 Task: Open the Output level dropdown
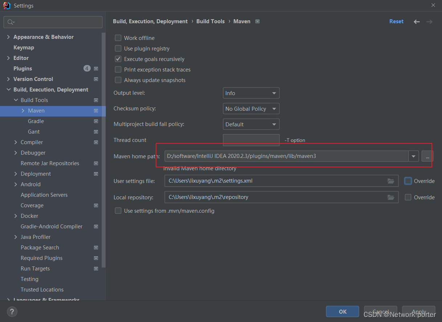click(x=251, y=93)
